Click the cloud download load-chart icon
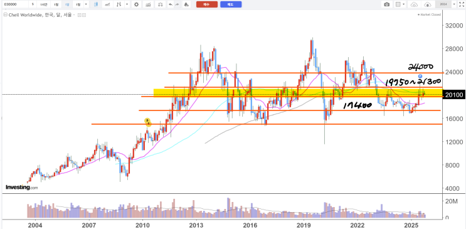The width and height of the screenshot is (466, 229). click(414, 4)
